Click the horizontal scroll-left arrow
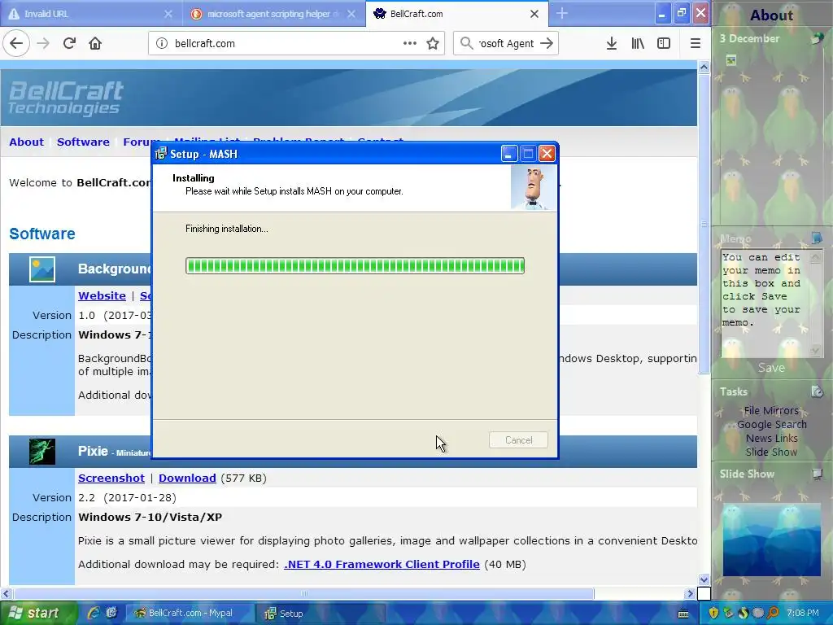Viewport: 833px width, 625px height. (x=6, y=593)
